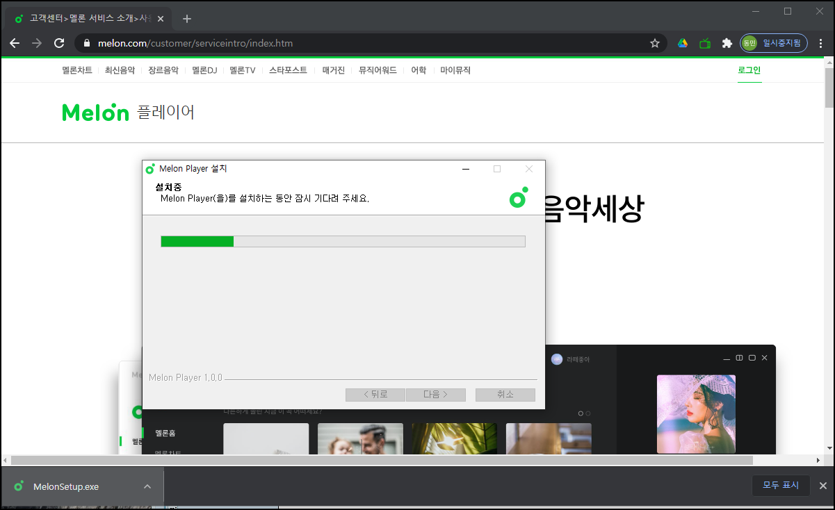
Task: Click 취소 in the installer dialog
Action: (505, 395)
